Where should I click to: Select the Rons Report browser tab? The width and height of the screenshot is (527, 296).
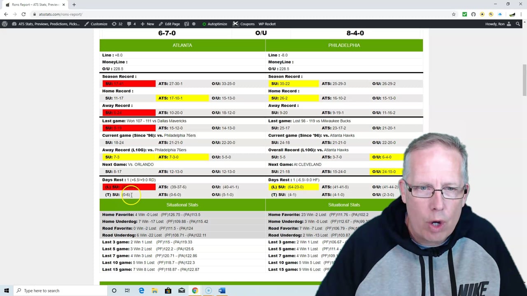click(x=35, y=5)
